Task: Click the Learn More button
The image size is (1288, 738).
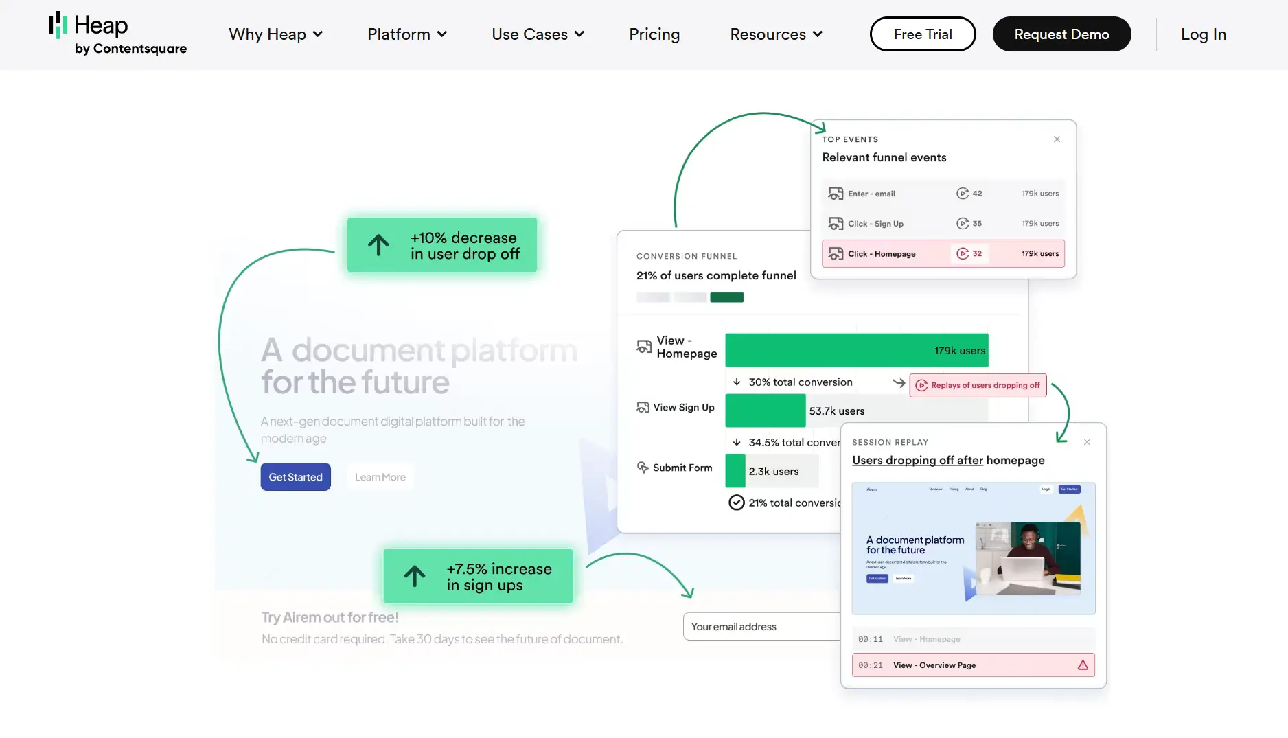Action: click(380, 477)
